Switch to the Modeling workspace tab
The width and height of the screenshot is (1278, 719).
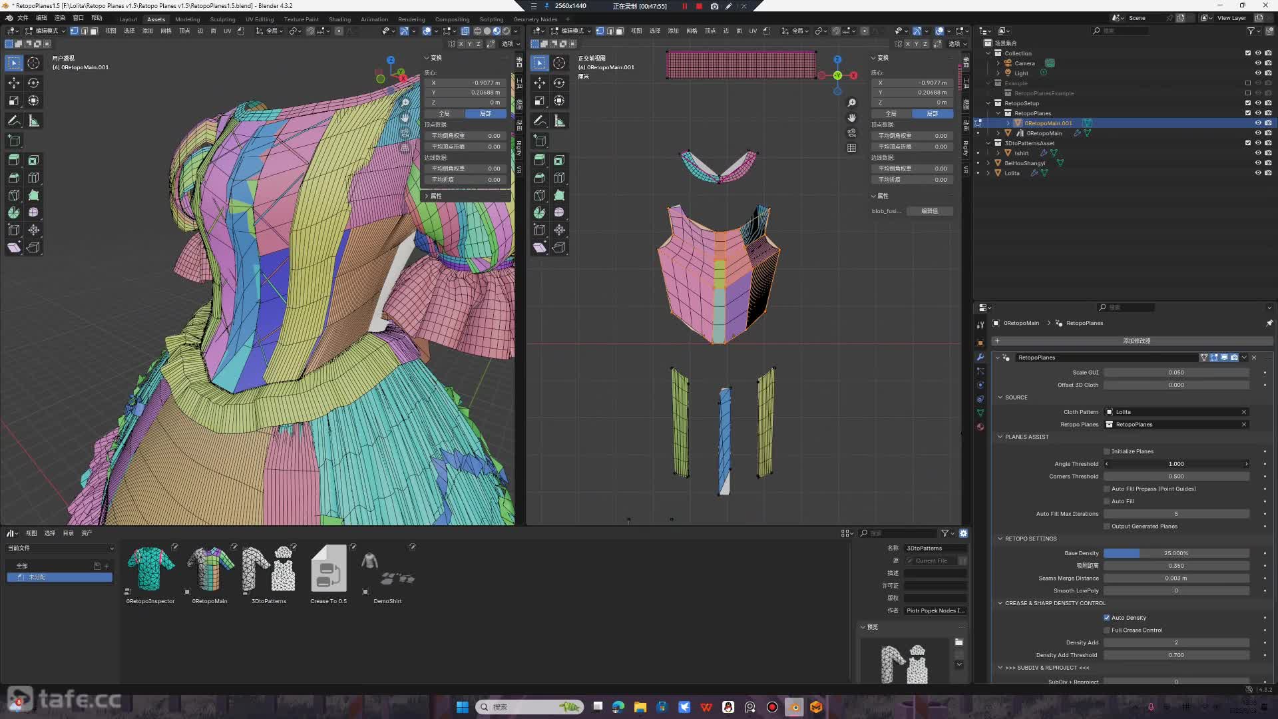[187, 19]
